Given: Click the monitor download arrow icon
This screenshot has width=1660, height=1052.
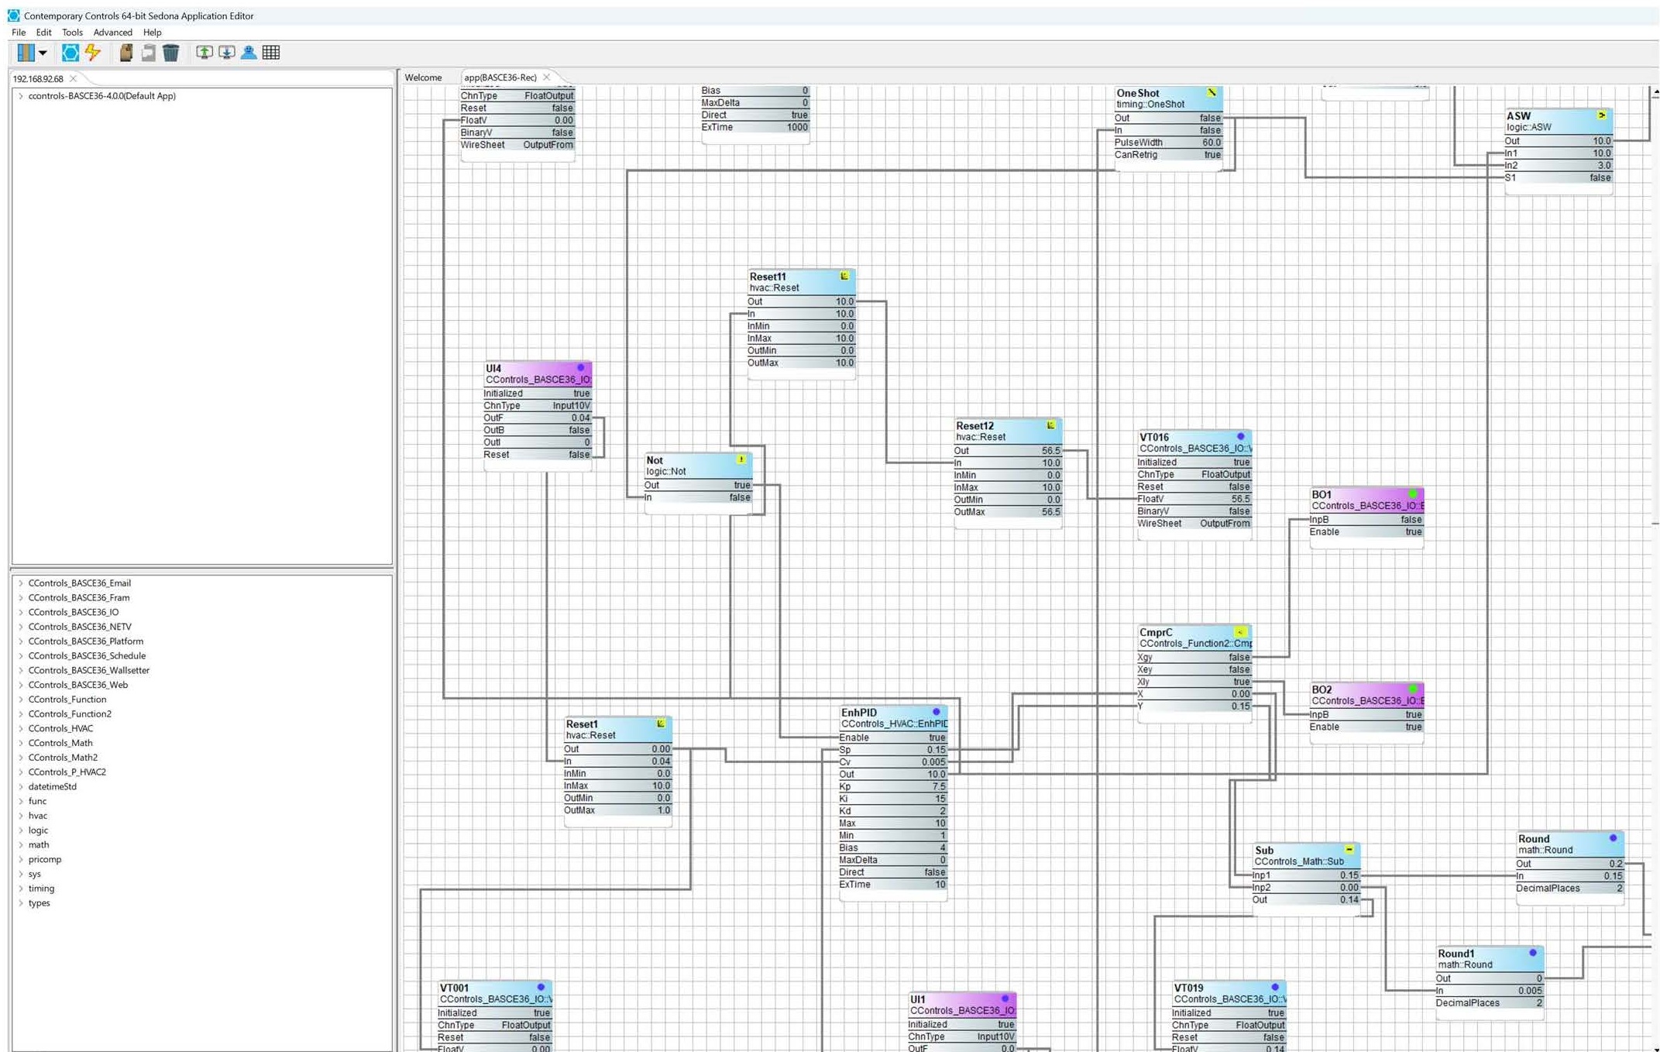Looking at the screenshot, I should [226, 53].
